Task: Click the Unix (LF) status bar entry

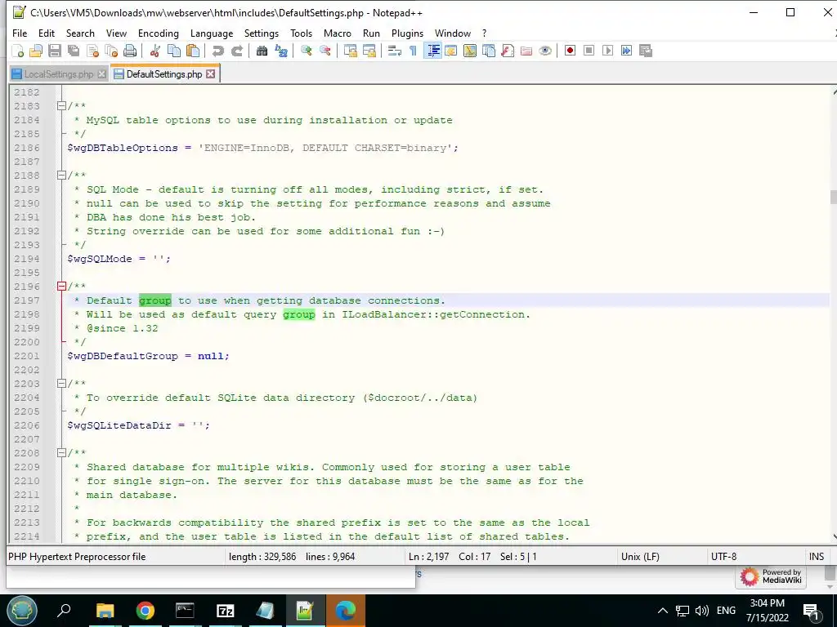Action: [640, 557]
